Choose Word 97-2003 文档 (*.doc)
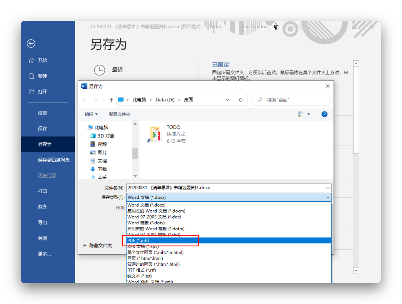This screenshot has height=304, width=402. [229, 217]
